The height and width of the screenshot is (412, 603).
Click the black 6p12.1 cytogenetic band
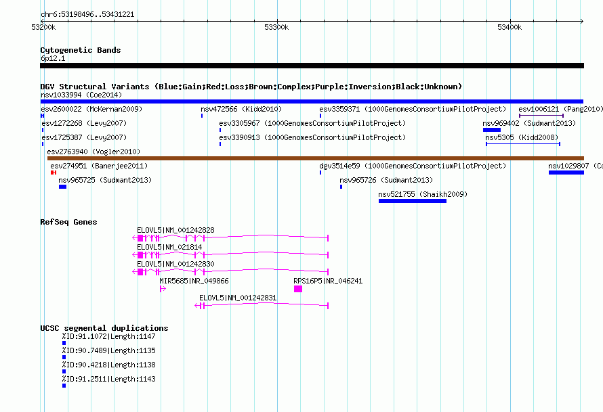(312, 66)
